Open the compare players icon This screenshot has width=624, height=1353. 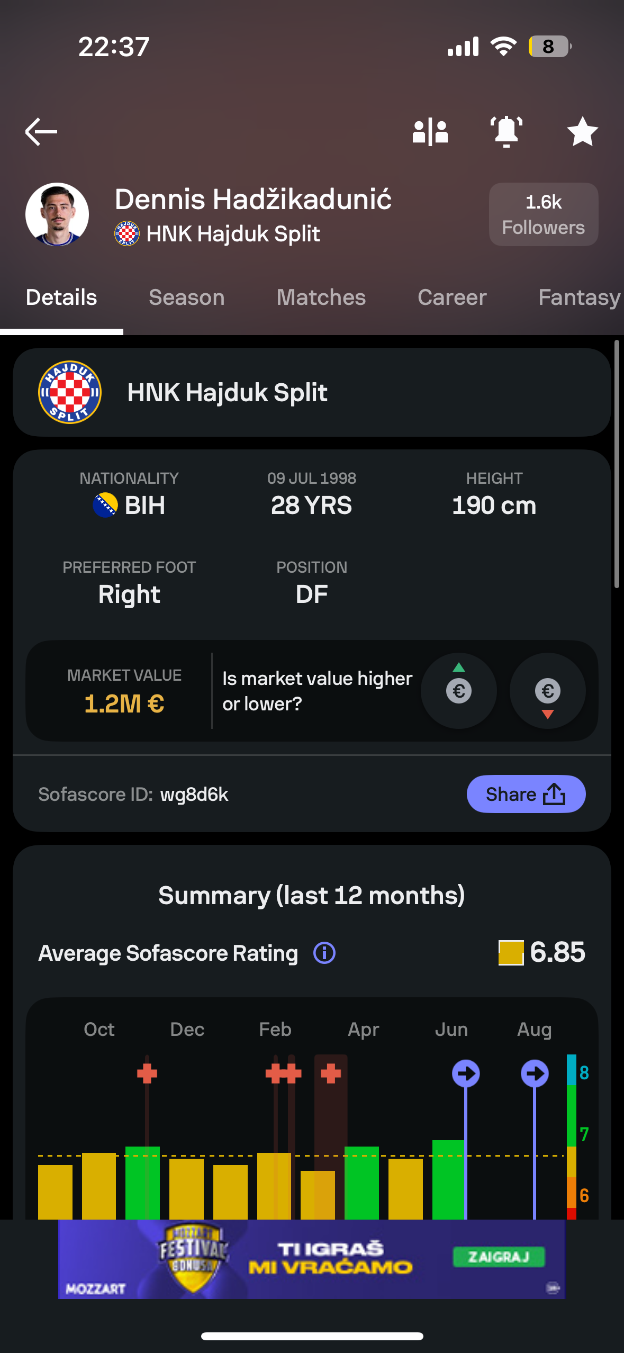(x=430, y=132)
